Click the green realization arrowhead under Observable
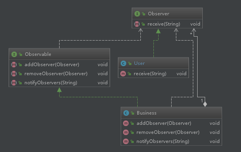 [x=59, y=90]
